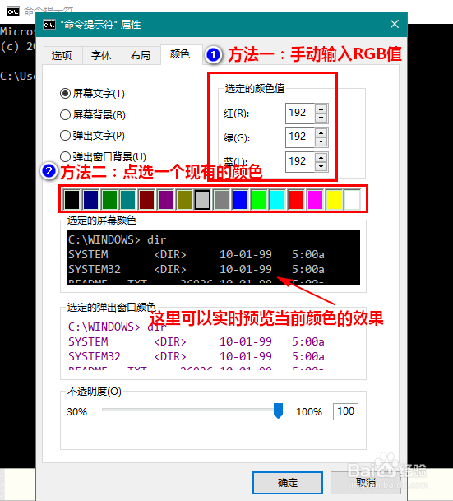Switch to the 布局 tab
Screen dimensions: 453x501
(x=141, y=56)
